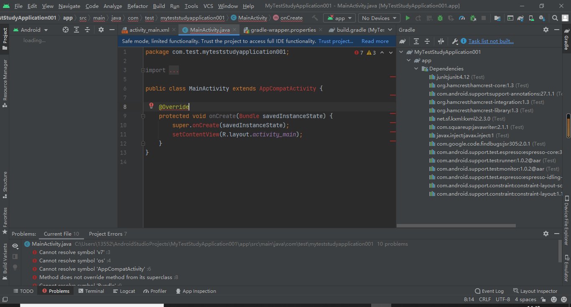Open the Android project view dropdown
This screenshot has height=307, width=571.
pyautogui.click(x=31, y=30)
